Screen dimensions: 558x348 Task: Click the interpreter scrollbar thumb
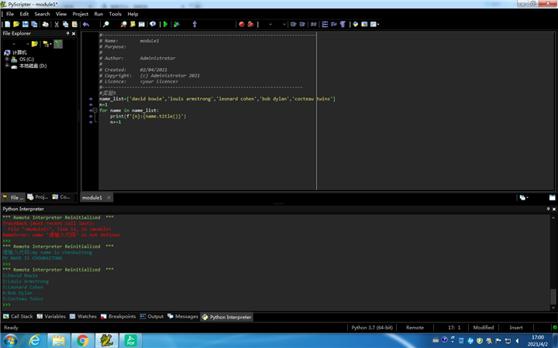click(x=553, y=295)
